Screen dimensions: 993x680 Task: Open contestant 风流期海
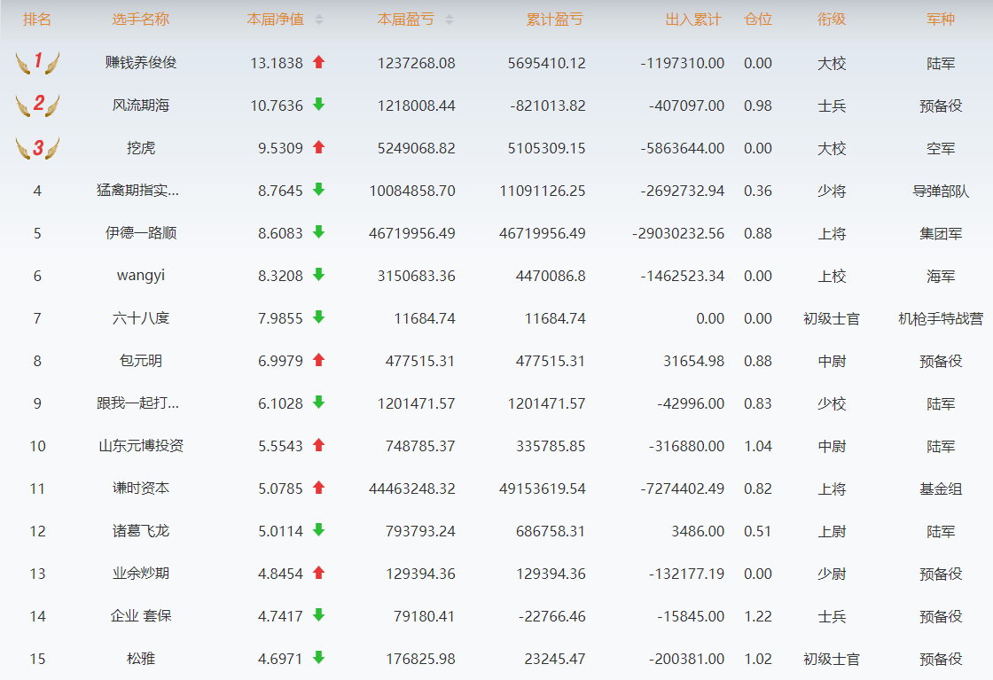tap(141, 106)
